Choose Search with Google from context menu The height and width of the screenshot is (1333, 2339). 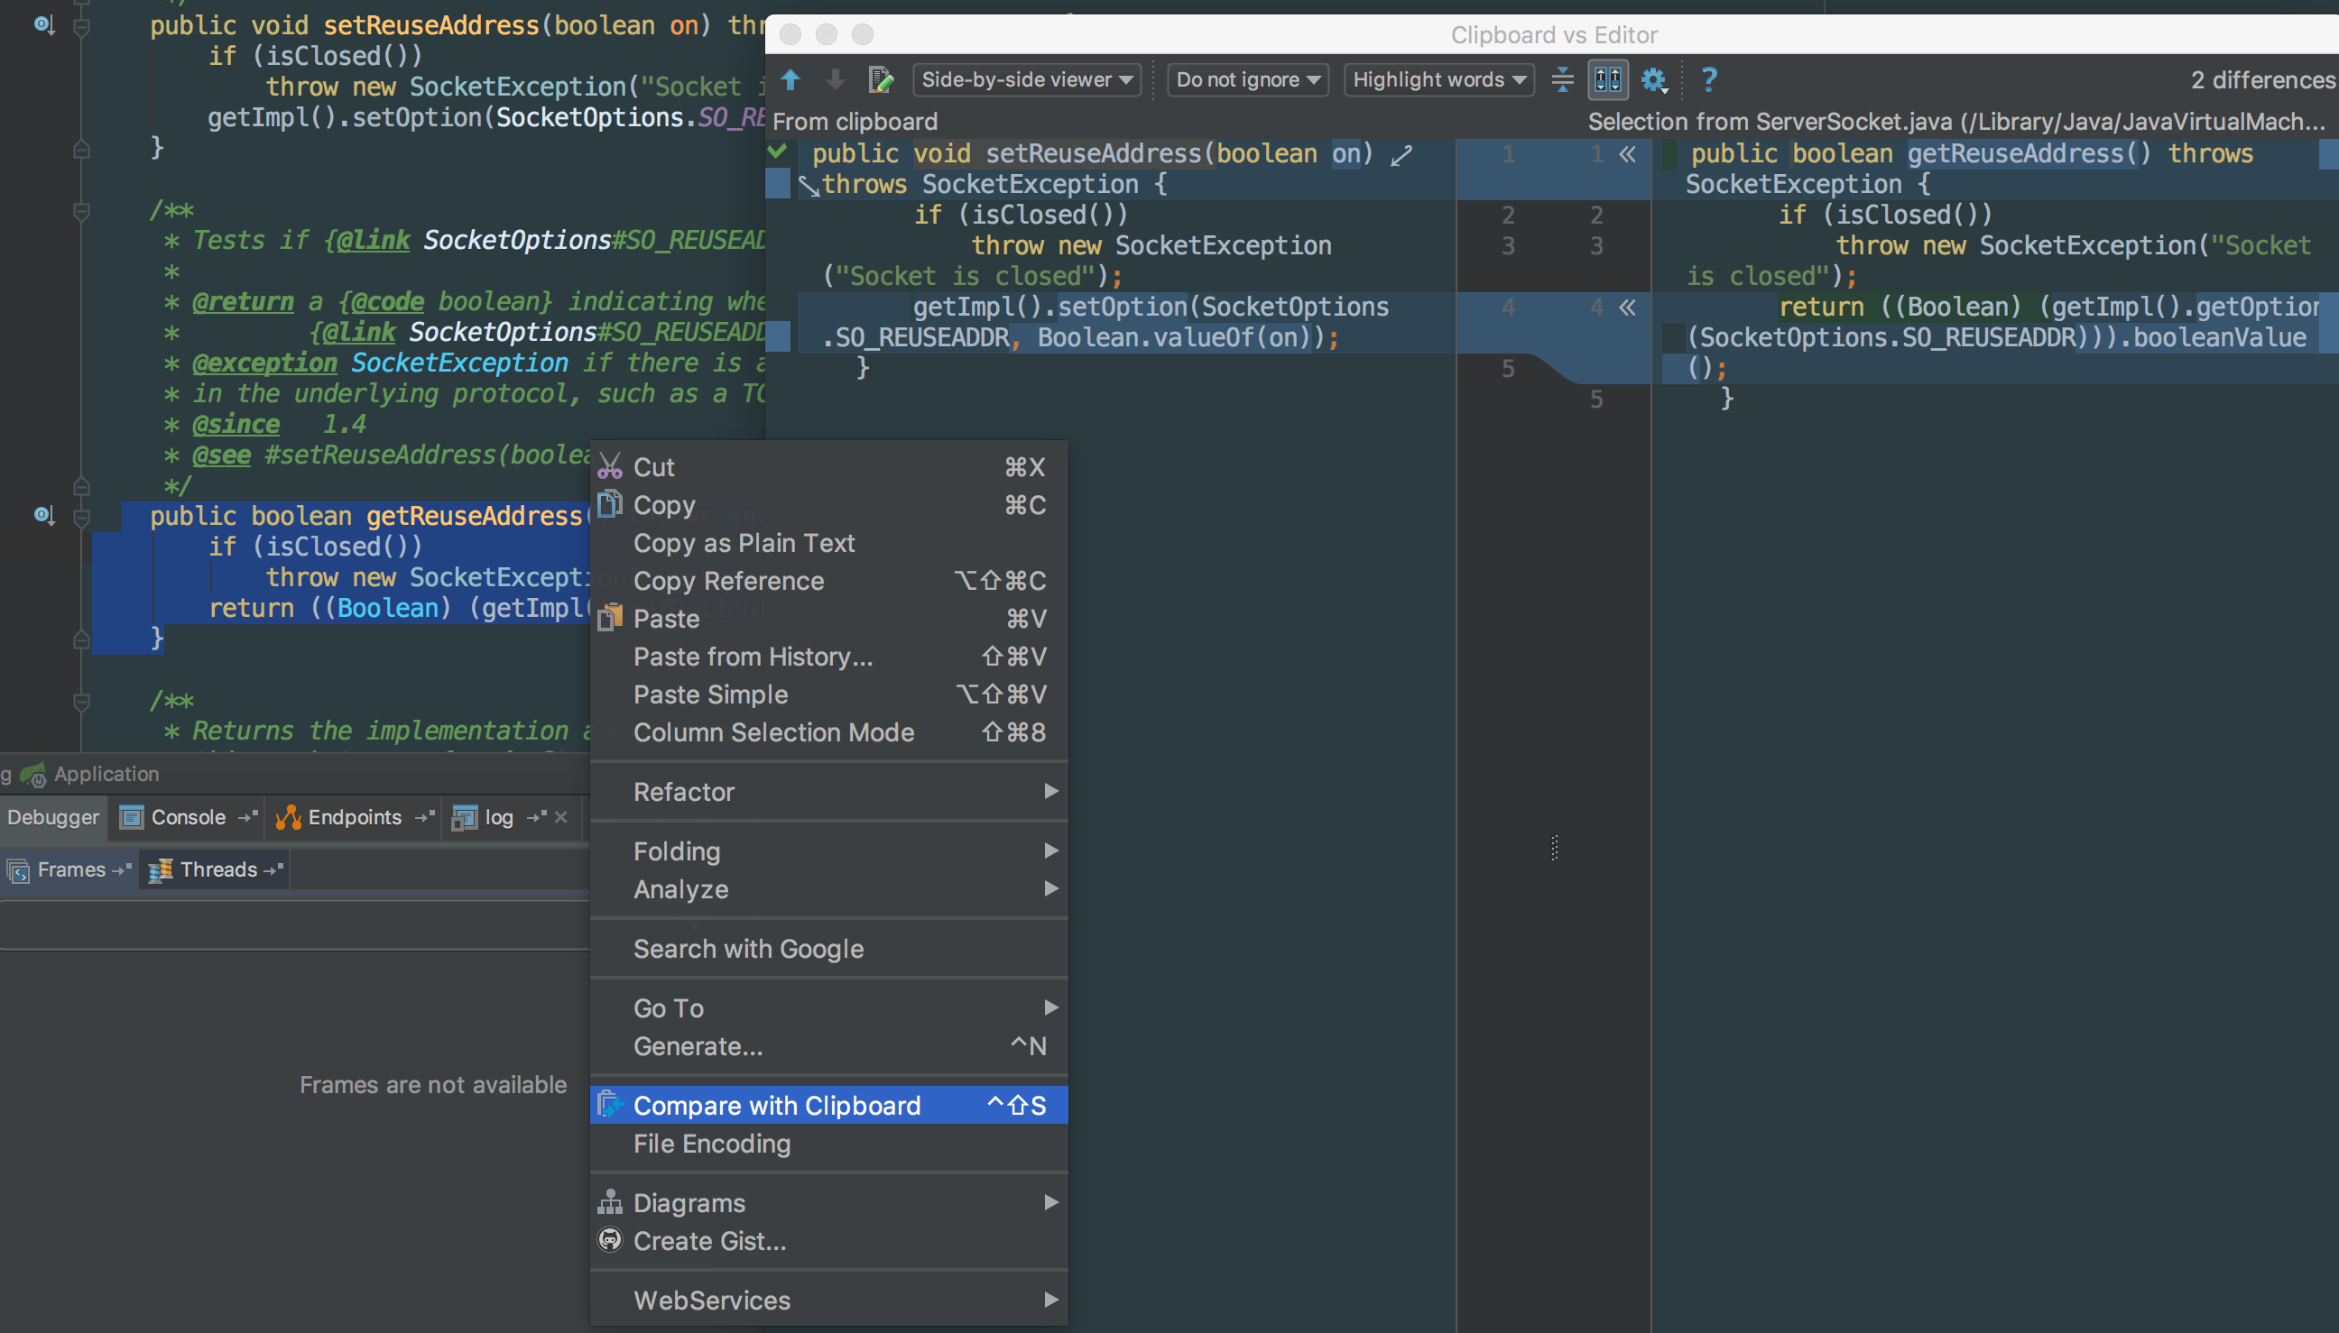tap(748, 949)
